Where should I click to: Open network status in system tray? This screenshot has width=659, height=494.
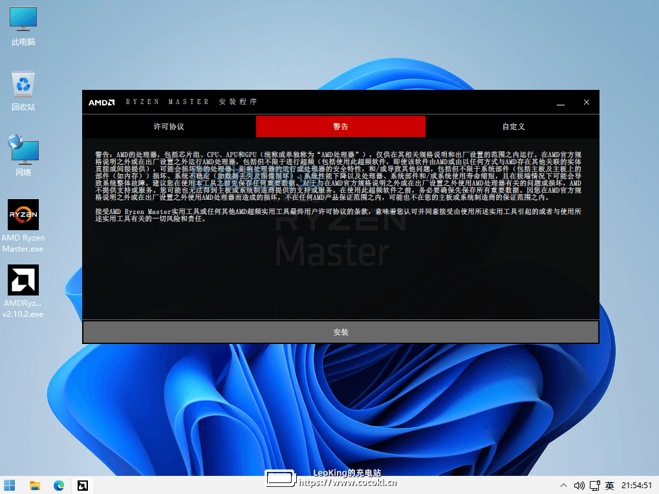click(x=595, y=486)
